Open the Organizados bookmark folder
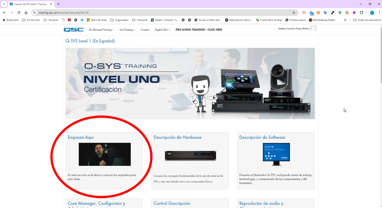This screenshot has height=208, width=382. (x=119, y=20)
